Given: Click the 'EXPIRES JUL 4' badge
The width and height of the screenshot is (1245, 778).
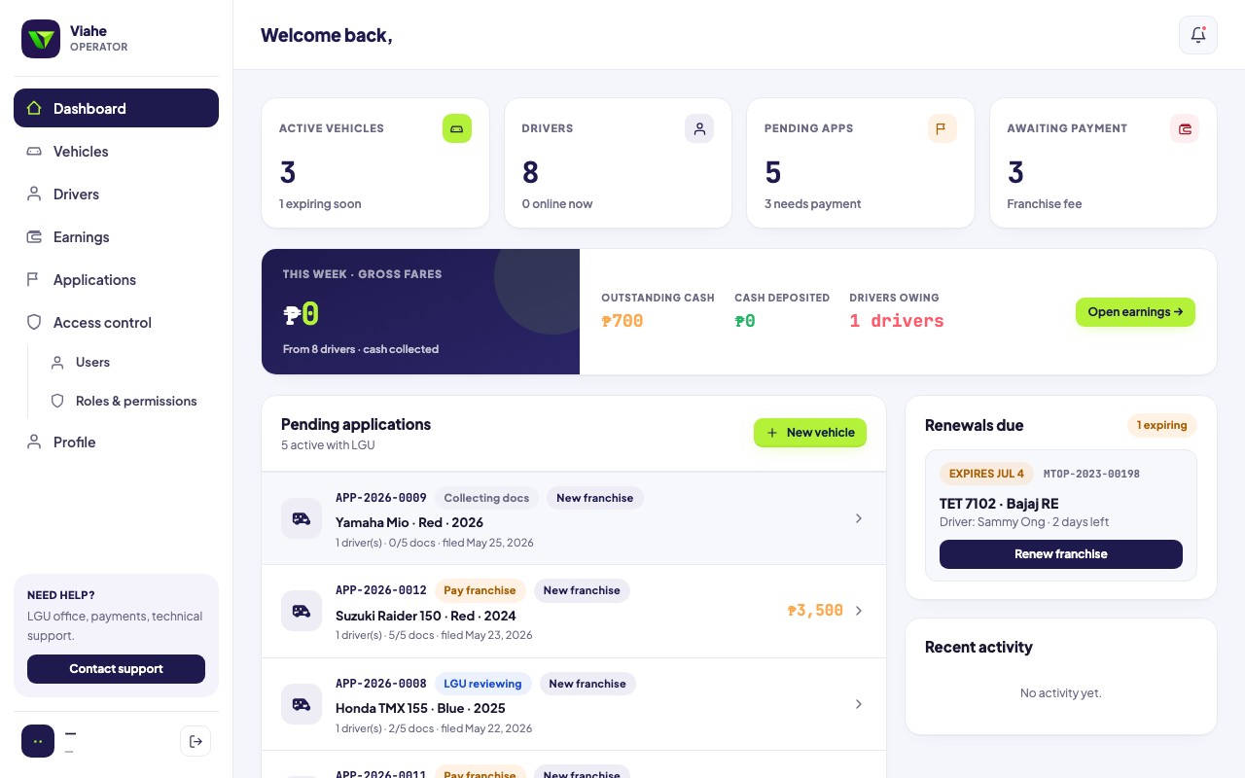Looking at the screenshot, I should (x=986, y=474).
